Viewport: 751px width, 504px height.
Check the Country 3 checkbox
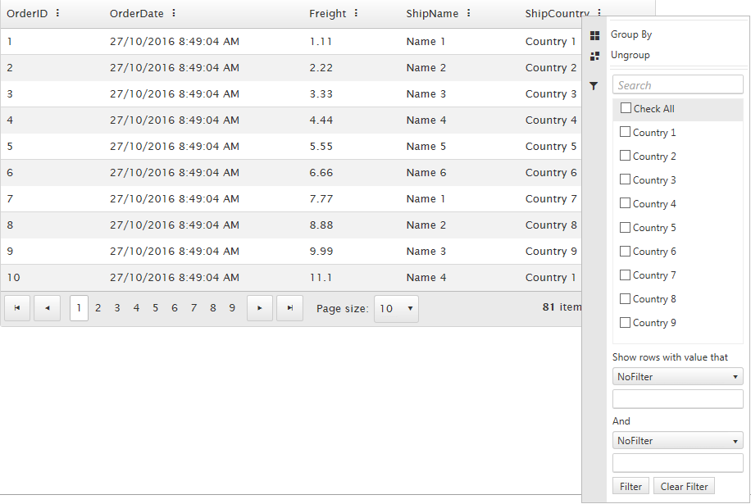coord(626,179)
